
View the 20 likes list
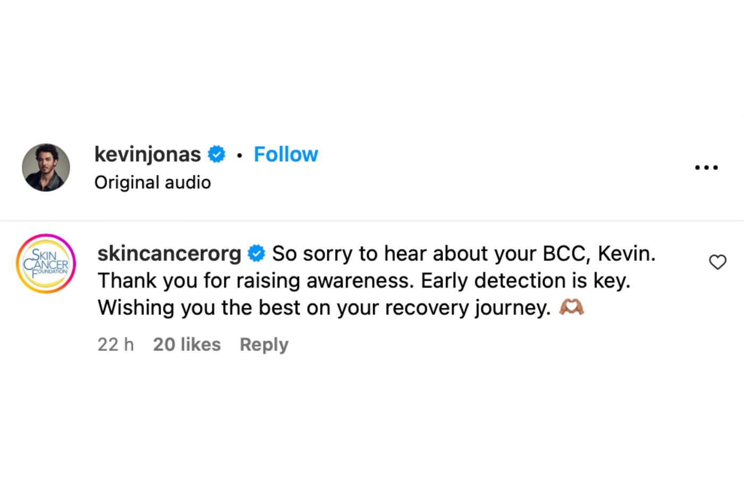(187, 344)
